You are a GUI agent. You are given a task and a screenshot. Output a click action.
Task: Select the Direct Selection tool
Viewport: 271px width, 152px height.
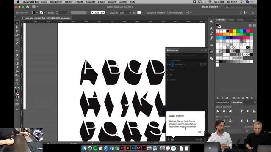click(17, 27)
